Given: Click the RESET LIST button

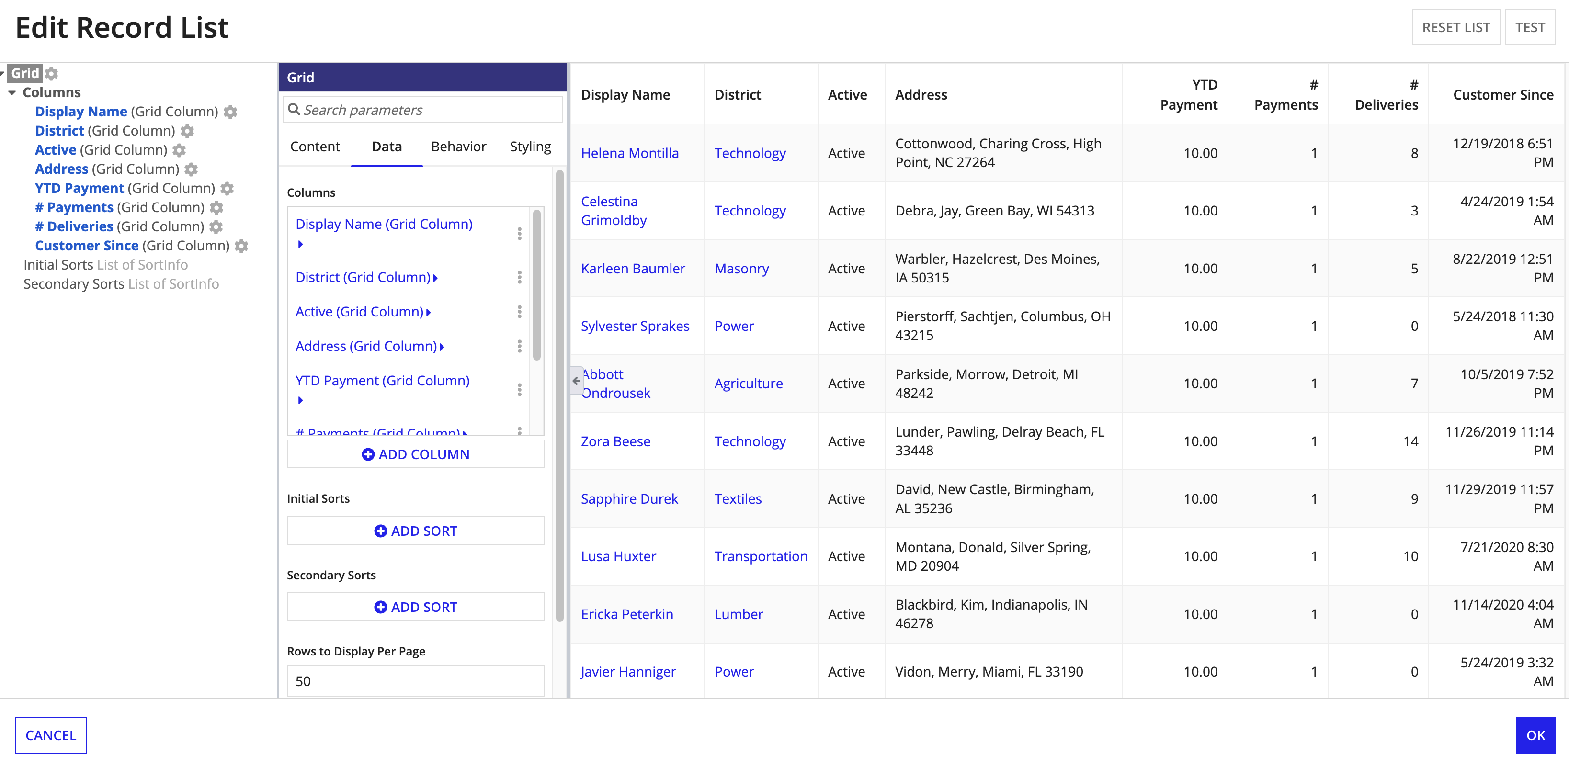Looking at the screenshot, I should point(1455,27).
